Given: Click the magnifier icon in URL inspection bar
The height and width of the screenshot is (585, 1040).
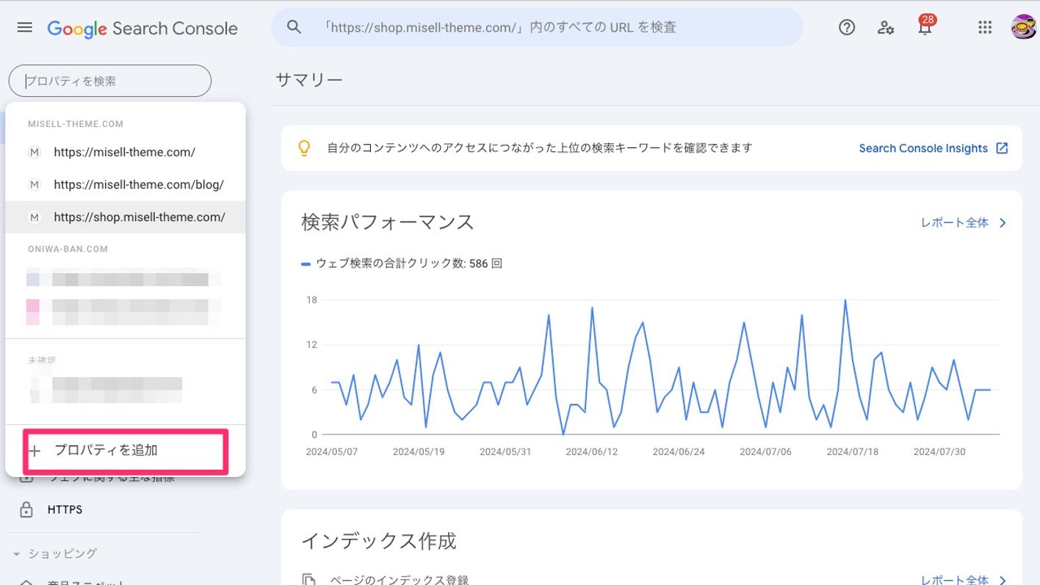Looking at the screenshot, I should click(x=295, y=27).
